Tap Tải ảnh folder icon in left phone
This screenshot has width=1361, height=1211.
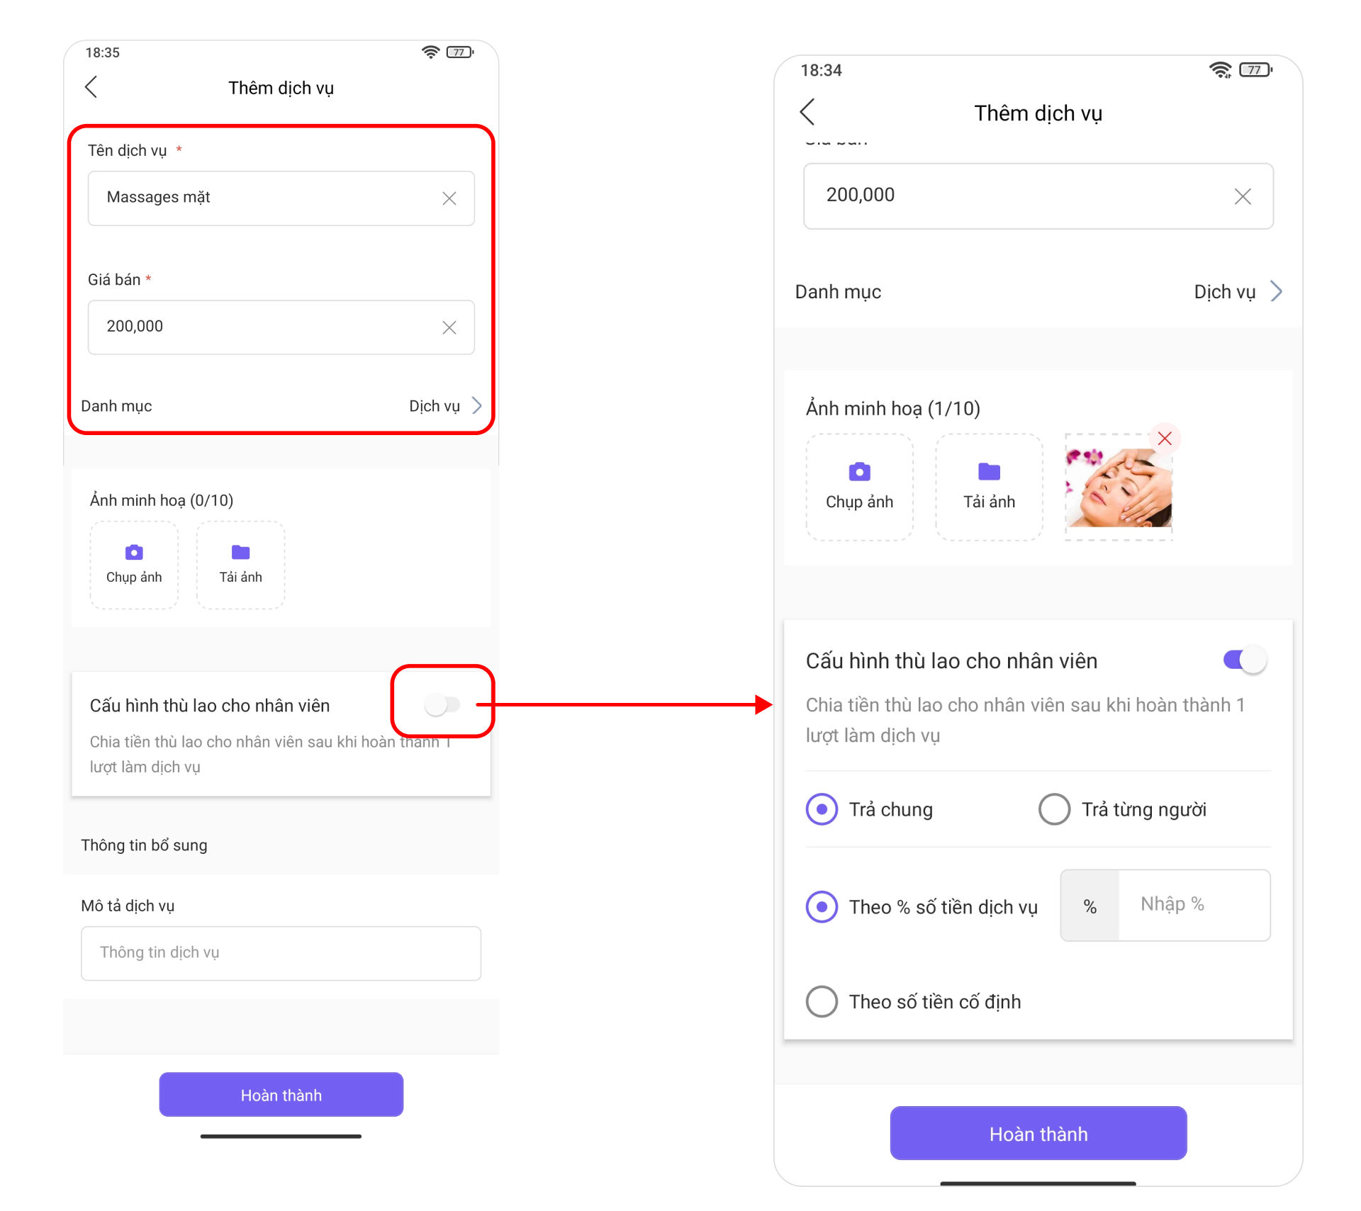(x=240, y=552)
